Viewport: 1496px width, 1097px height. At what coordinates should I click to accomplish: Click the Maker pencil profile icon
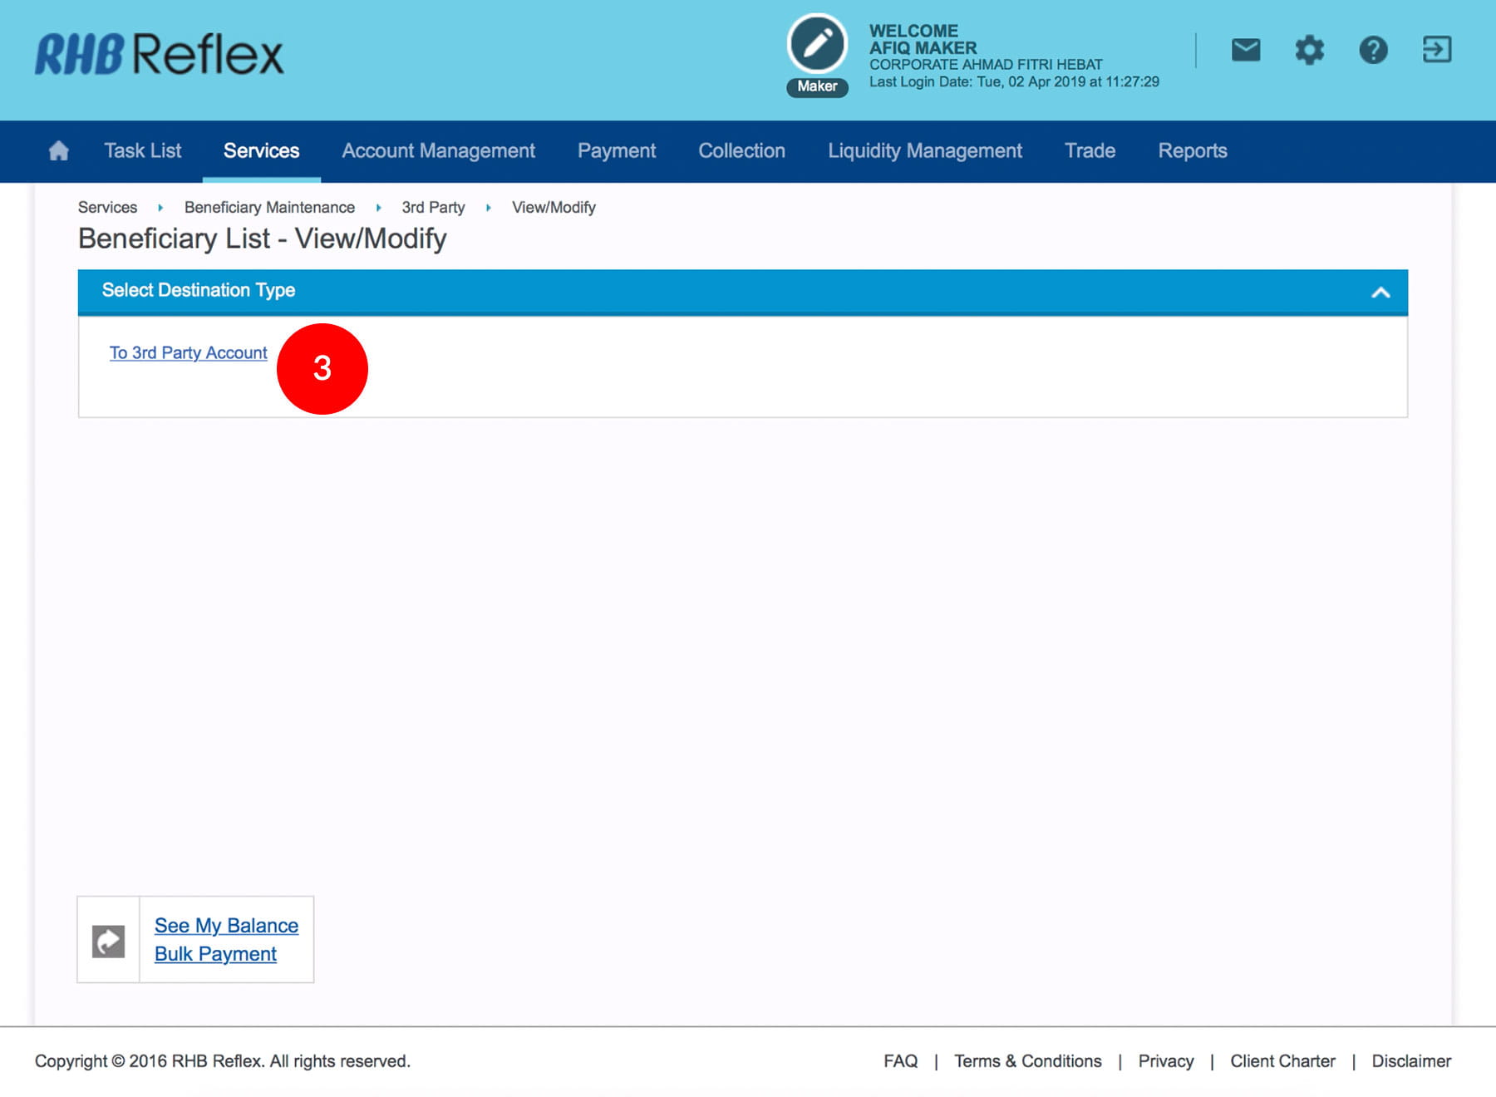pos(817,45)
